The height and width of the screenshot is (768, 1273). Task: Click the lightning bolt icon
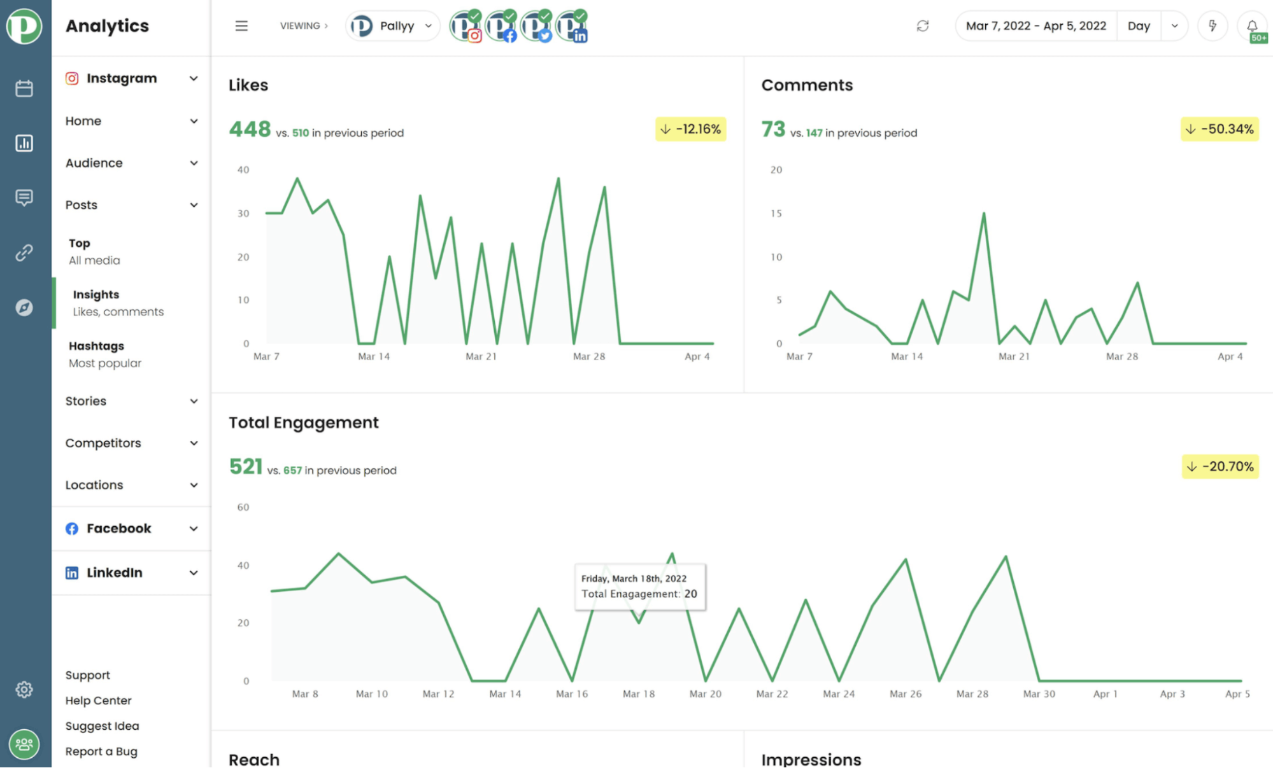(x=1213, y=25)
